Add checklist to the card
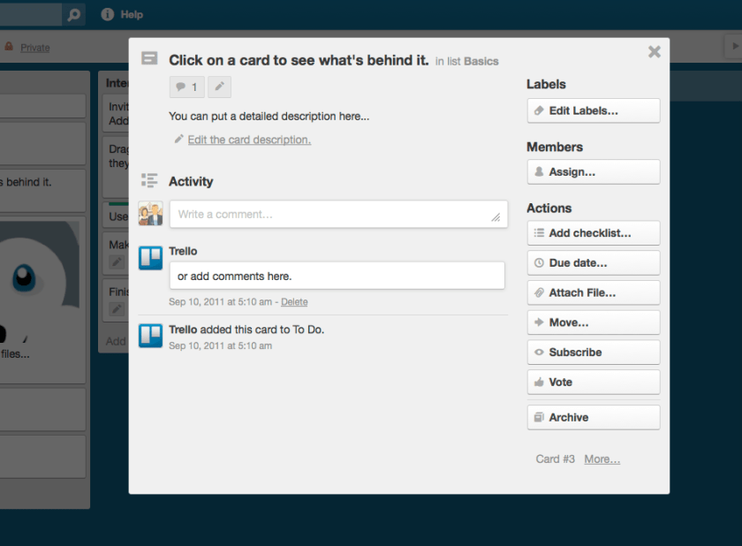Screen dimensions: 742x546 (x=593, y=233)
